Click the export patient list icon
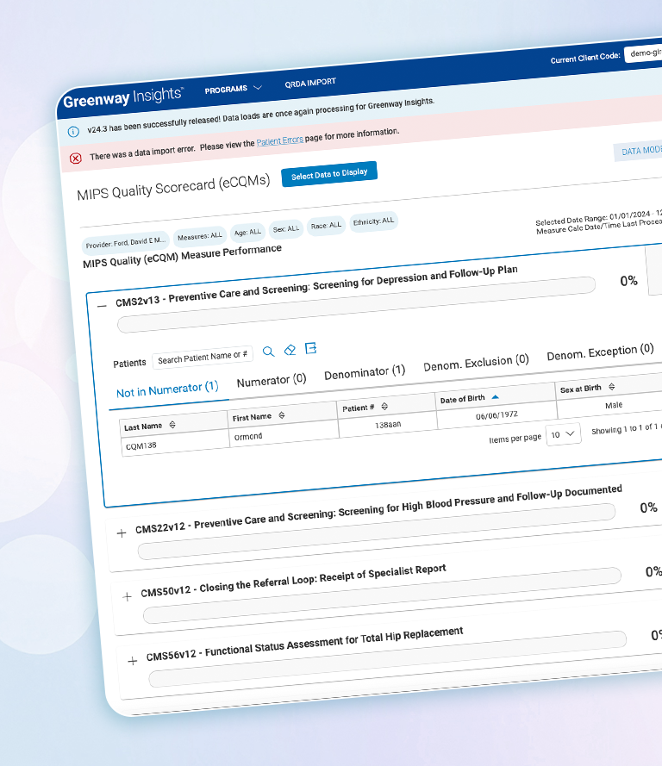 (x=311, y=348)
